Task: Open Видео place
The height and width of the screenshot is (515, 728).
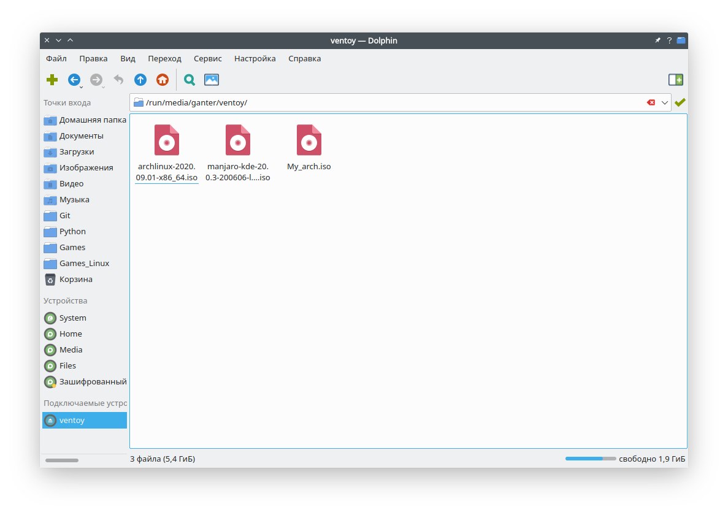Action: tap(85, 184)
